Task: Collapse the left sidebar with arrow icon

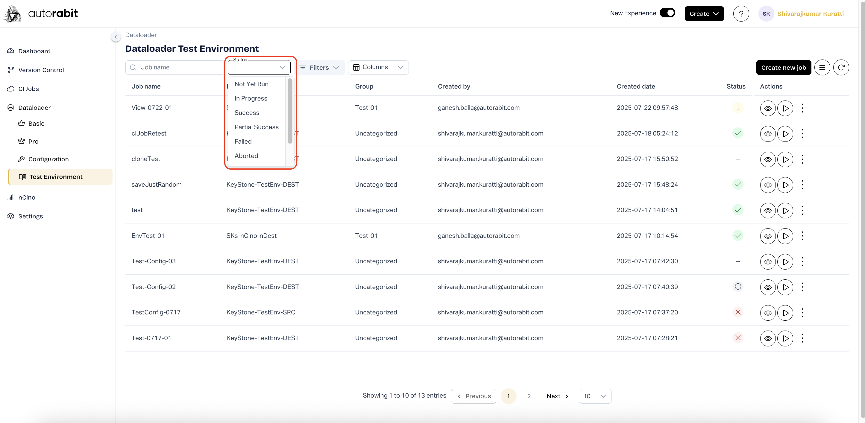Action: coord(116,36)
